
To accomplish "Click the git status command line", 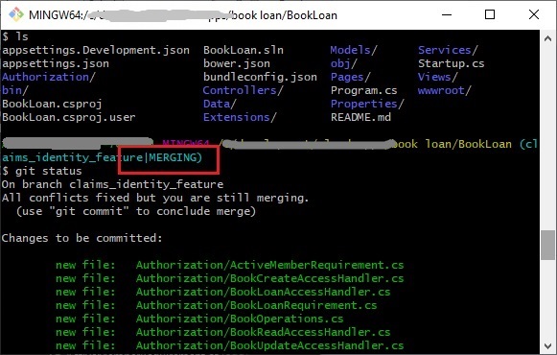I will [x=42, y=172].
